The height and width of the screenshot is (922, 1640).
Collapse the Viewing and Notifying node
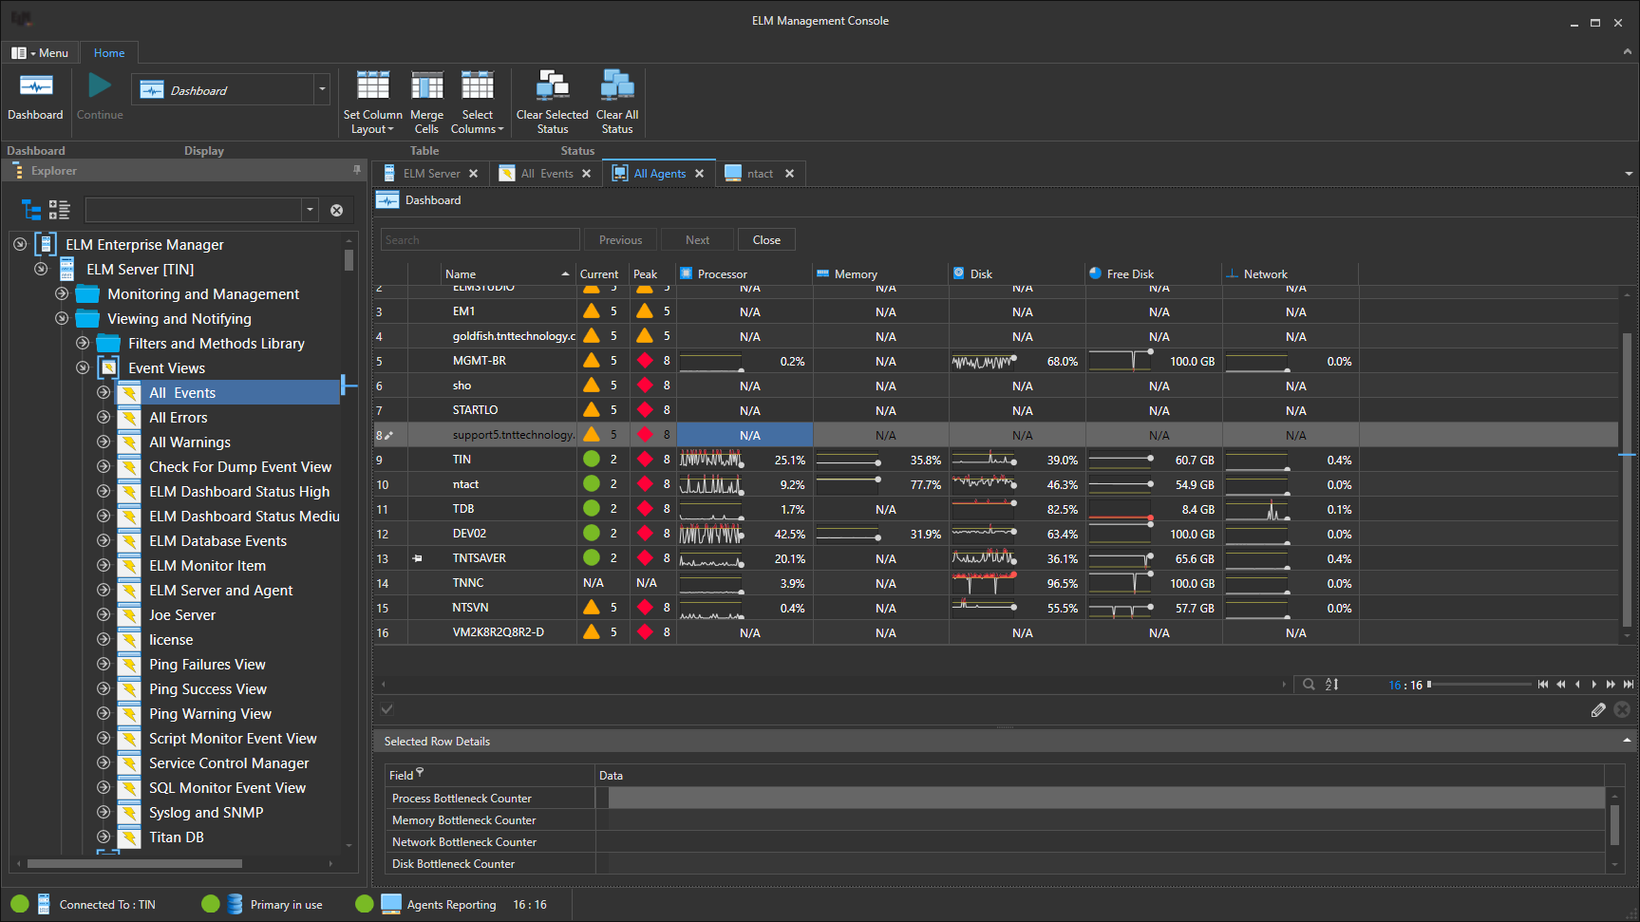coord(62,318)
